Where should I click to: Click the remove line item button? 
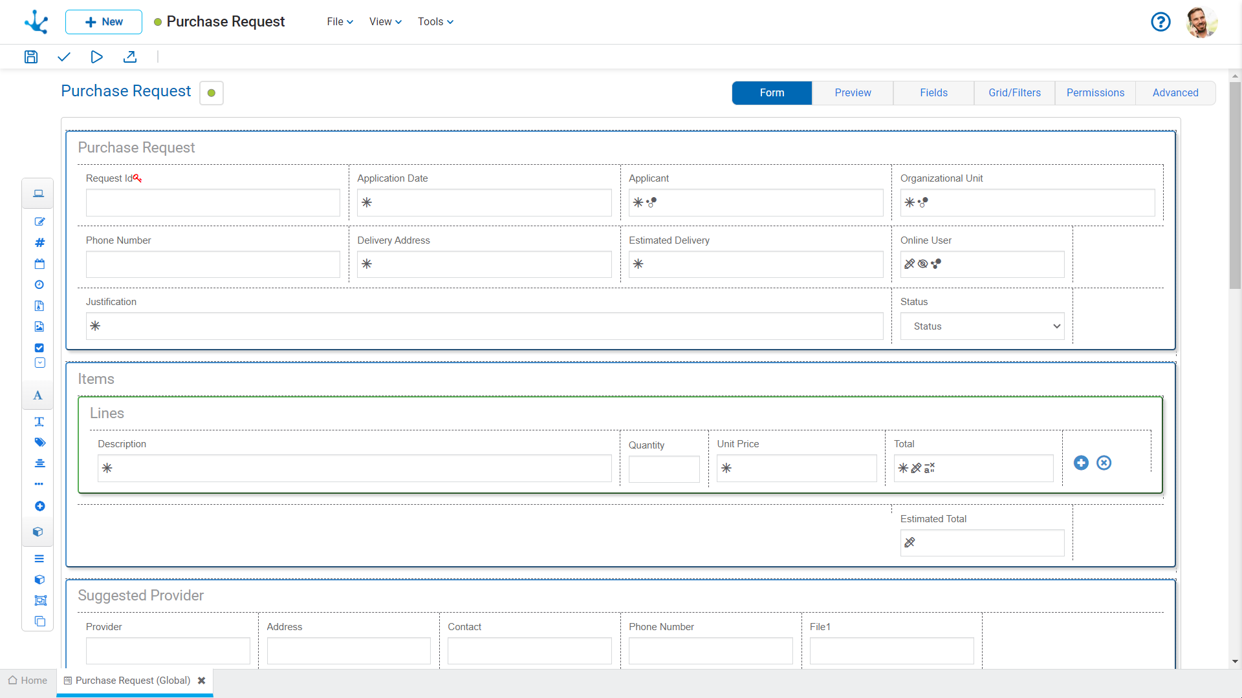[x=1103, y=463]
